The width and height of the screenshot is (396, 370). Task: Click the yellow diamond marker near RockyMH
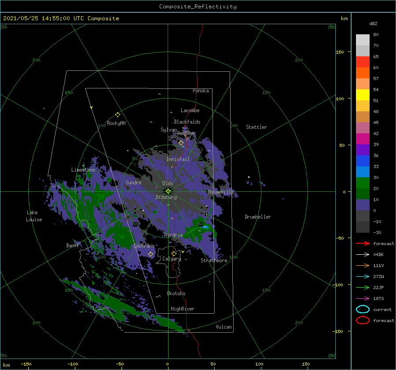point(117,115)
